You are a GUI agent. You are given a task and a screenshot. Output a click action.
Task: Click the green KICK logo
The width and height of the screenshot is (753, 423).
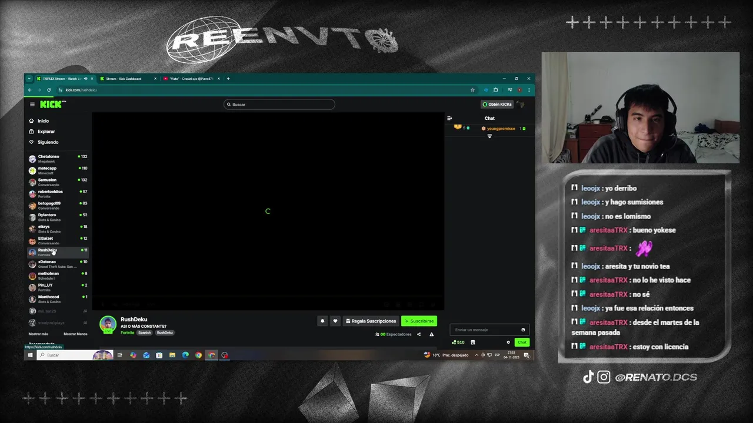(x=52, y=104)
